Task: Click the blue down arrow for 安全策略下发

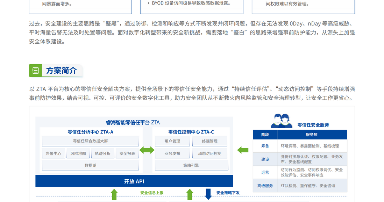Action: tap(208, 194)
